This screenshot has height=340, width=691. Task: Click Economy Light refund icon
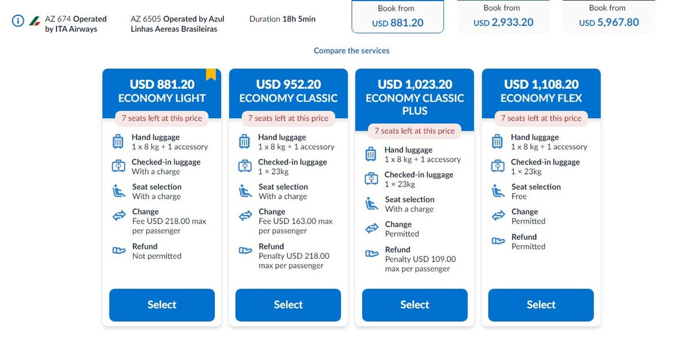(x=119, y=251)
